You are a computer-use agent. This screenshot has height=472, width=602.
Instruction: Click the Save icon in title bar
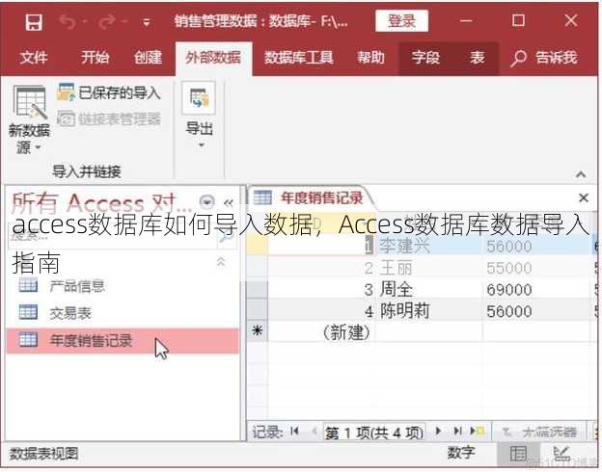34,22
